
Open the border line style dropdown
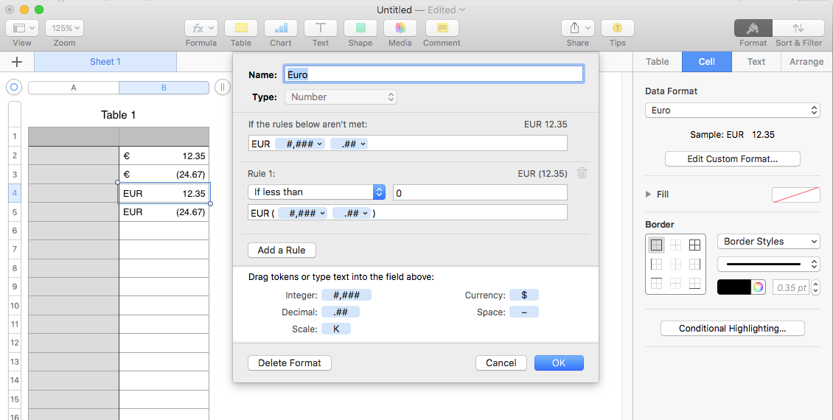tap(769, 264)
